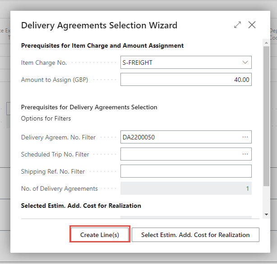Select the Amount to Assign (GBP) field
This screenshot has height=264, width=277.
186,80
